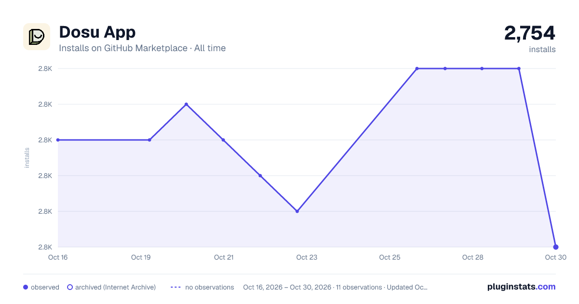Click the 'no observations' legend label
Screen dimensions: 579x304
(x=209, y=287)
